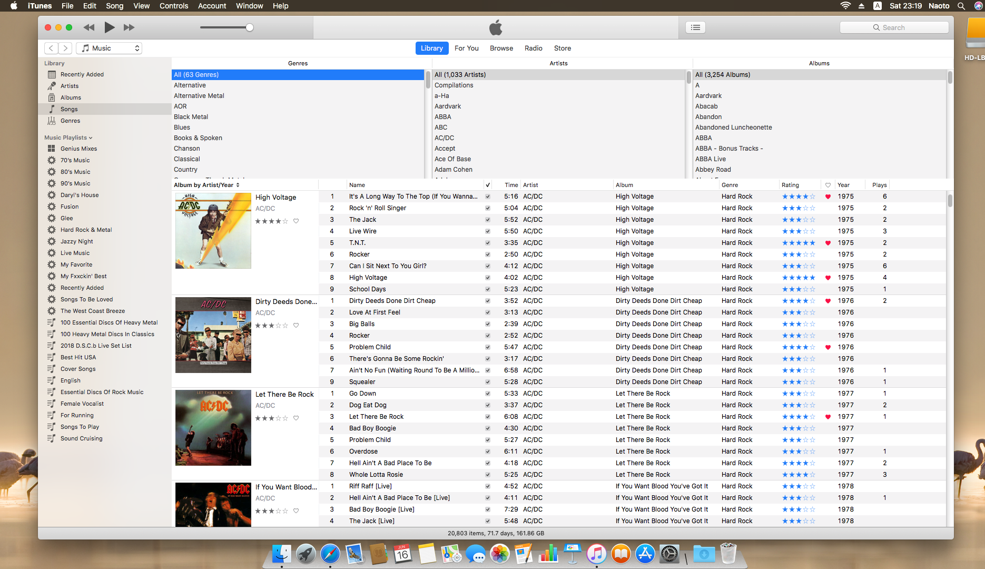
Task: Open the Controls menu in the menu bar
Action: [x=174, y=6]
